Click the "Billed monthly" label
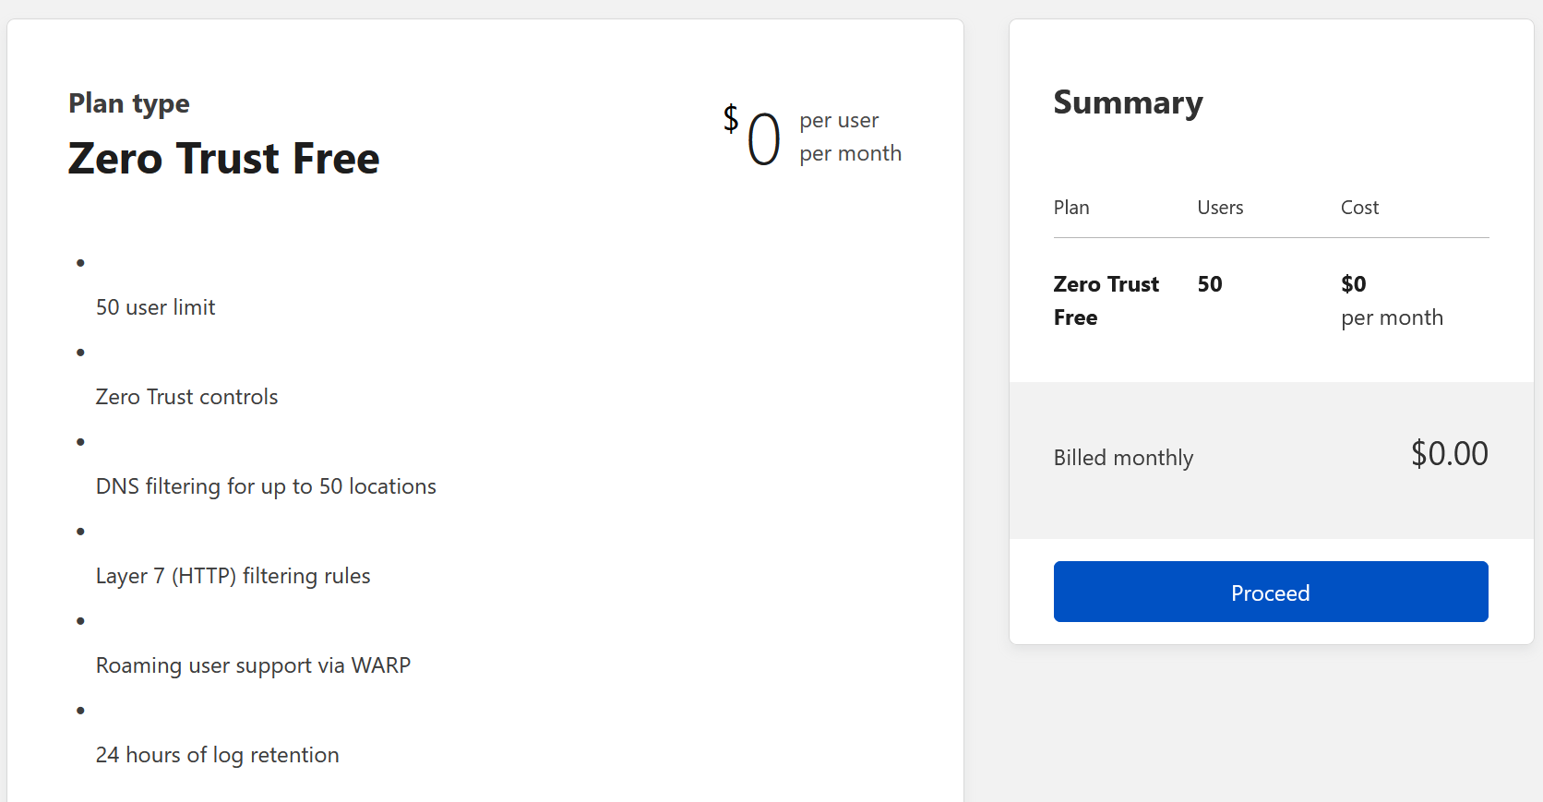This screenshot has height=802, width=1543. [1123, 458]
